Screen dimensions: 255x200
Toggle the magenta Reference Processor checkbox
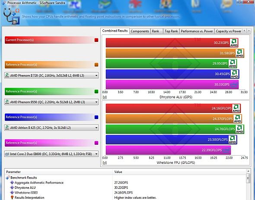click(96, 143)
